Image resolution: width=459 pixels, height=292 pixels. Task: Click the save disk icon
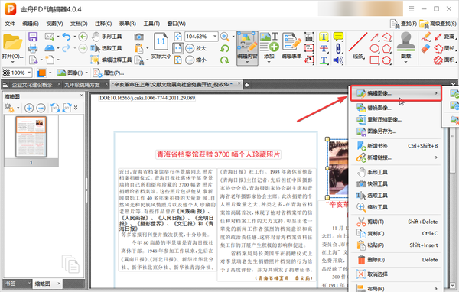point(33,37)
